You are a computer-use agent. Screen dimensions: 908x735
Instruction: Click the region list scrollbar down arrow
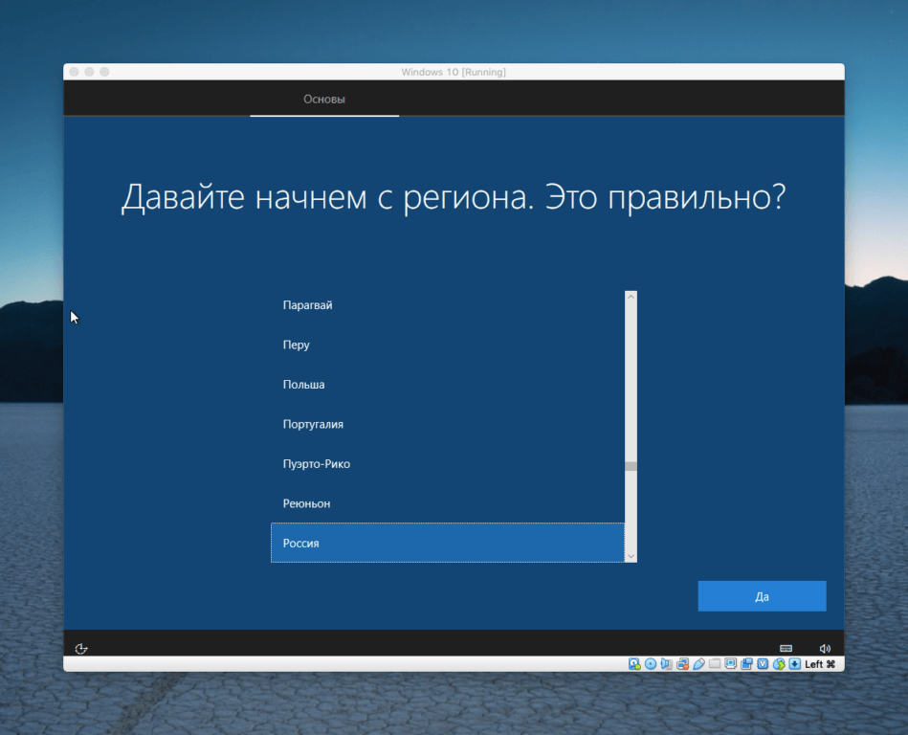tap(631, 557)
